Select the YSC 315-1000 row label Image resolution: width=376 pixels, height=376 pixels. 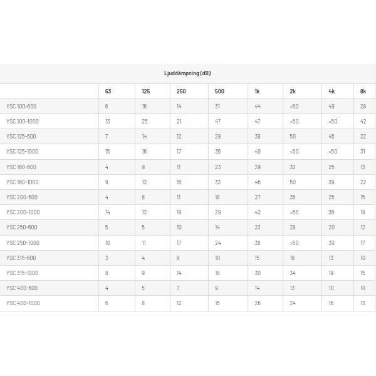[x=23, y=273]
